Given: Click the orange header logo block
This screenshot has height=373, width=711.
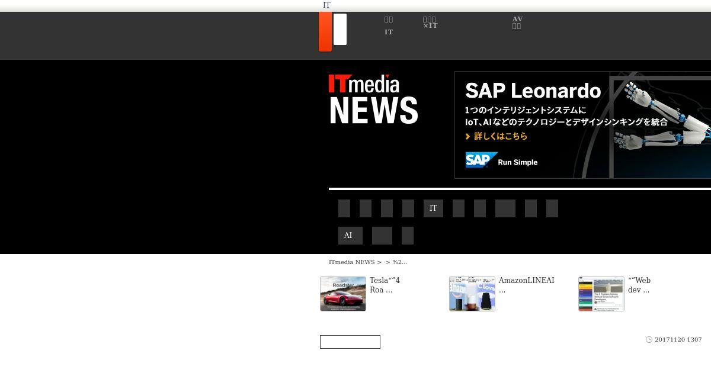Looking at the screenshot, I should point(325,31).
